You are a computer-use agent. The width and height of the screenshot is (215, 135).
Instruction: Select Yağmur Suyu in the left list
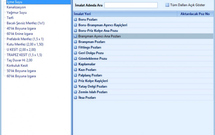17,13
